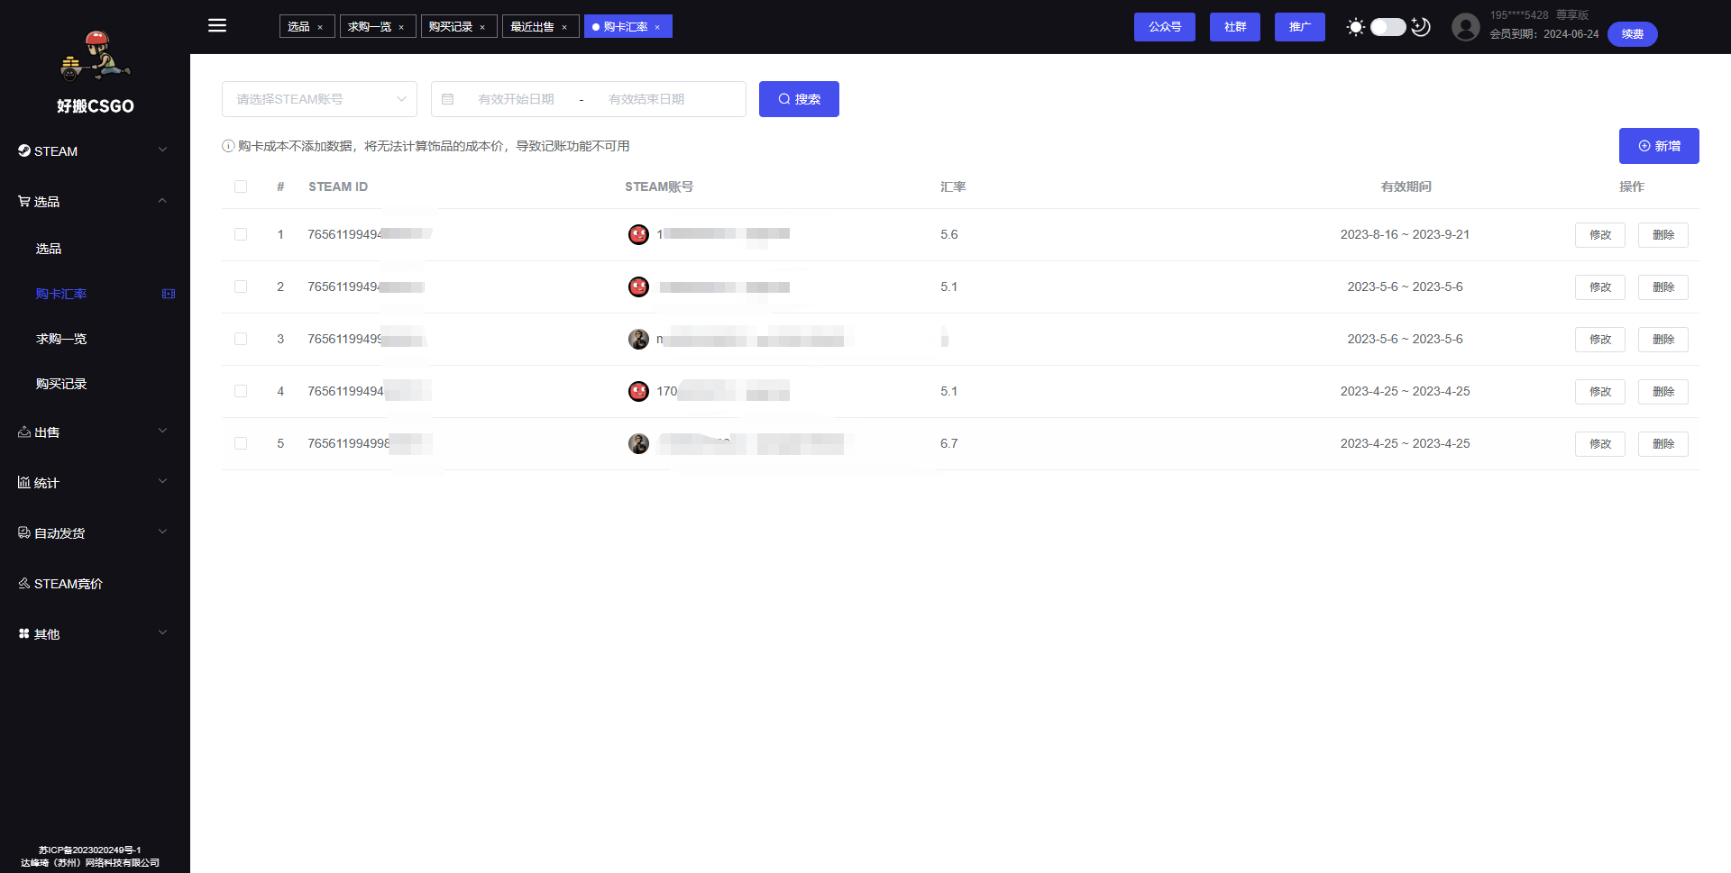This screenshot has height=873, width=1731.
Task: Open the user avatar profile icon
Action: [x=1466, y=27]
